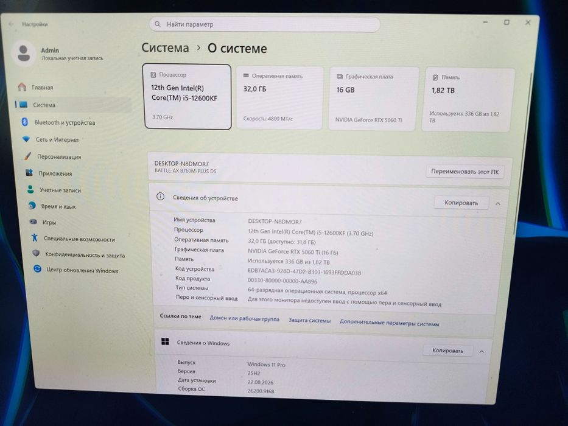Click the Gaming controller icon in sidebar
The width and height of the screenshot is (568, 426).
(33, 222)
